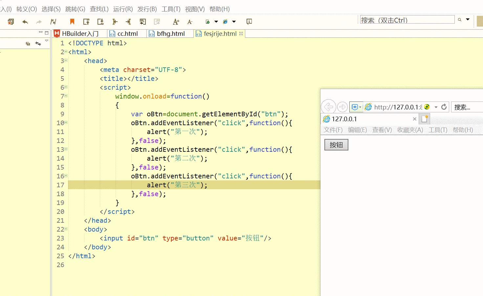Open the 帮助(H) menu in HBuilder

[x=219, y=9]
